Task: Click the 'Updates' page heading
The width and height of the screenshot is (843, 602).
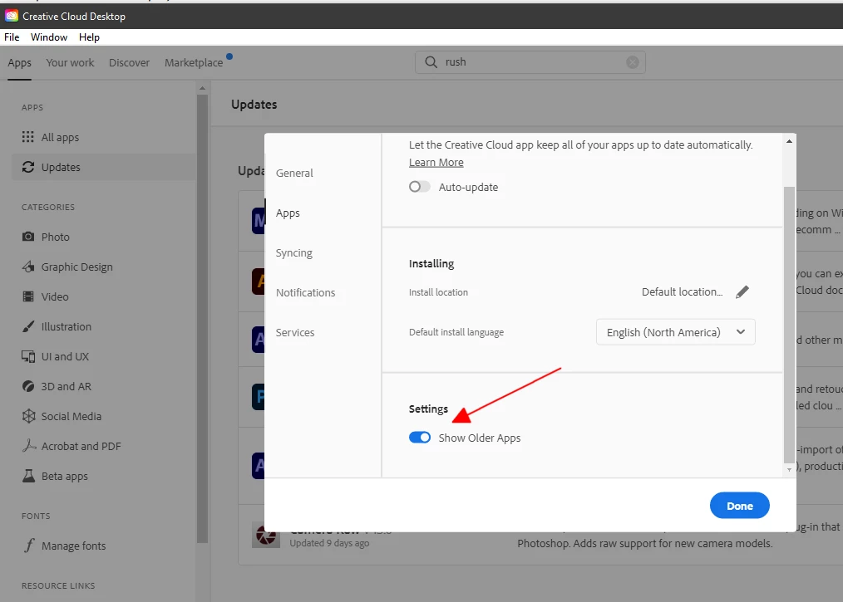Action: click(254, 105)
